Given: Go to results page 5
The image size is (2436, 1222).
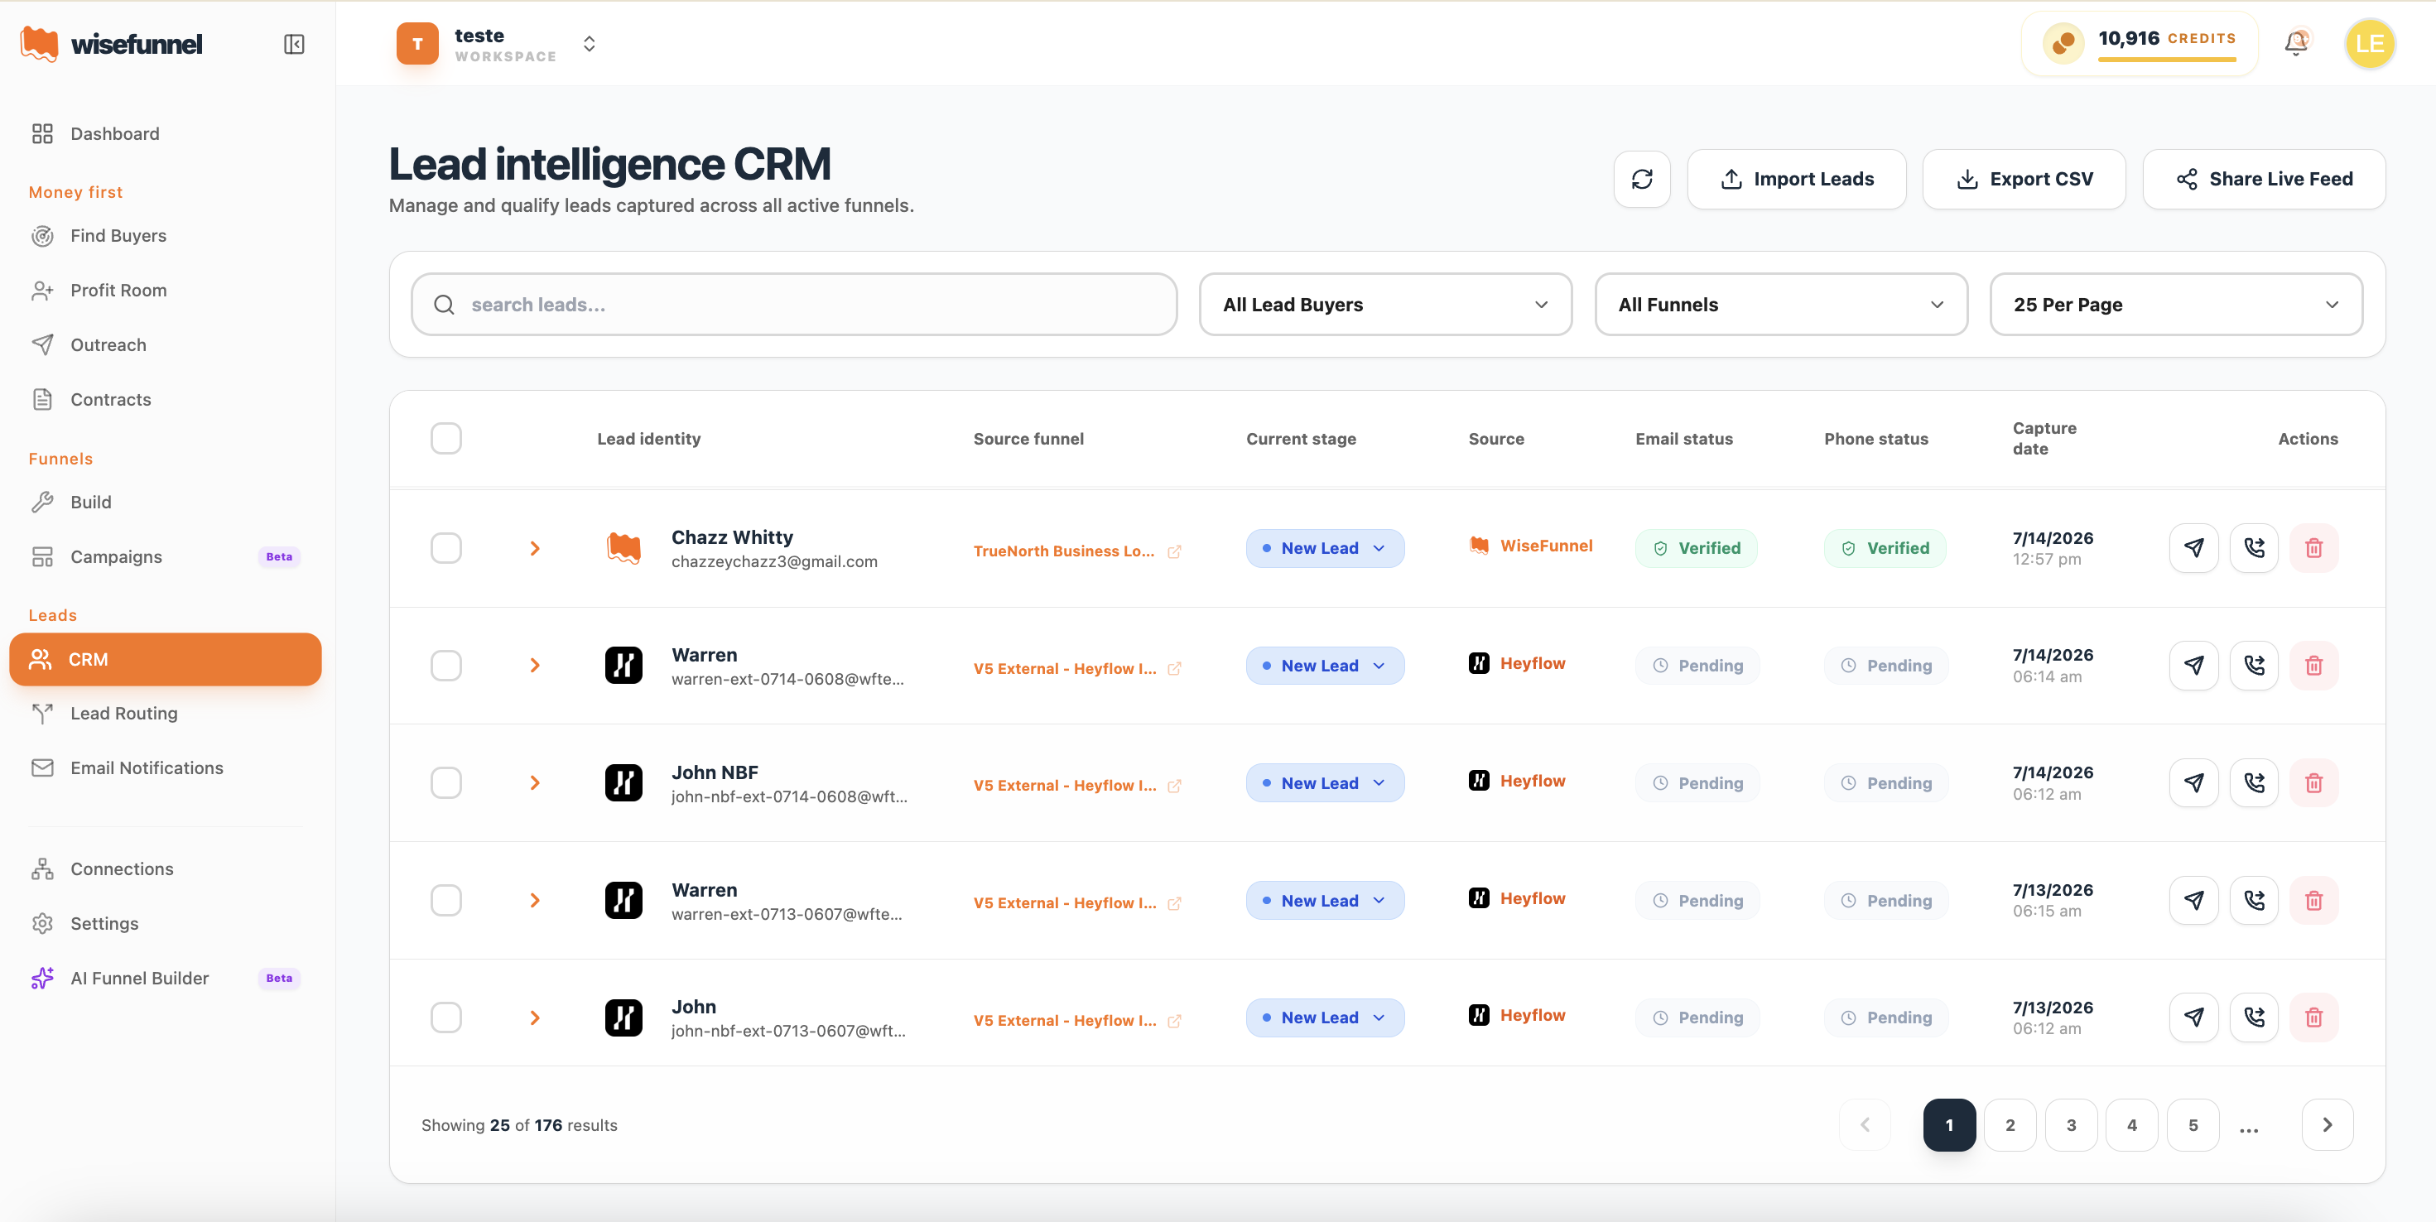Looking at the screenshot, I should pos(2192,1124).
